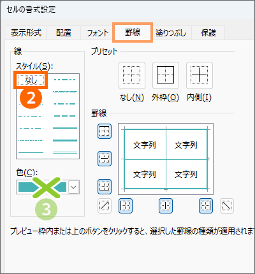
Task: Choose the medium dashed line style
Action: (65, 116)
